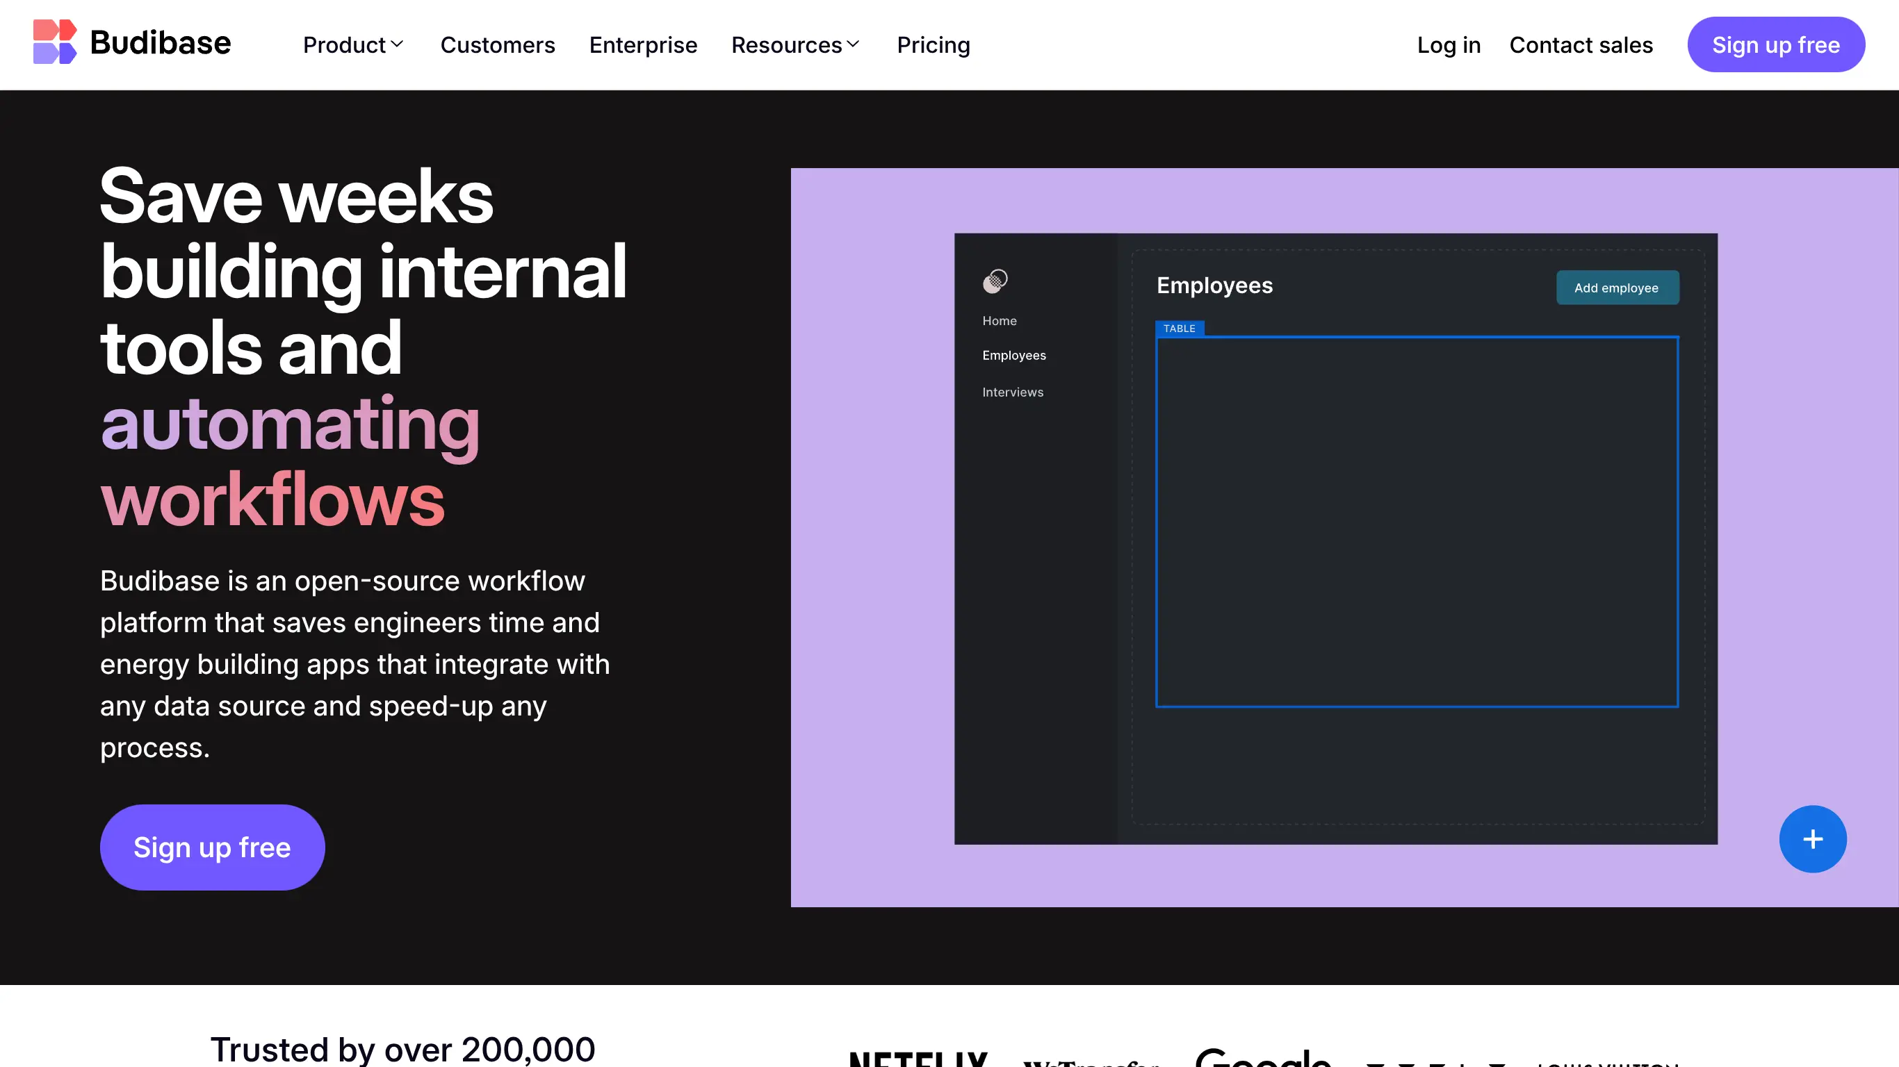1899x1067 pixels.
Task: Open the Home item in the app sidebar
Action: tap(999, 320)
